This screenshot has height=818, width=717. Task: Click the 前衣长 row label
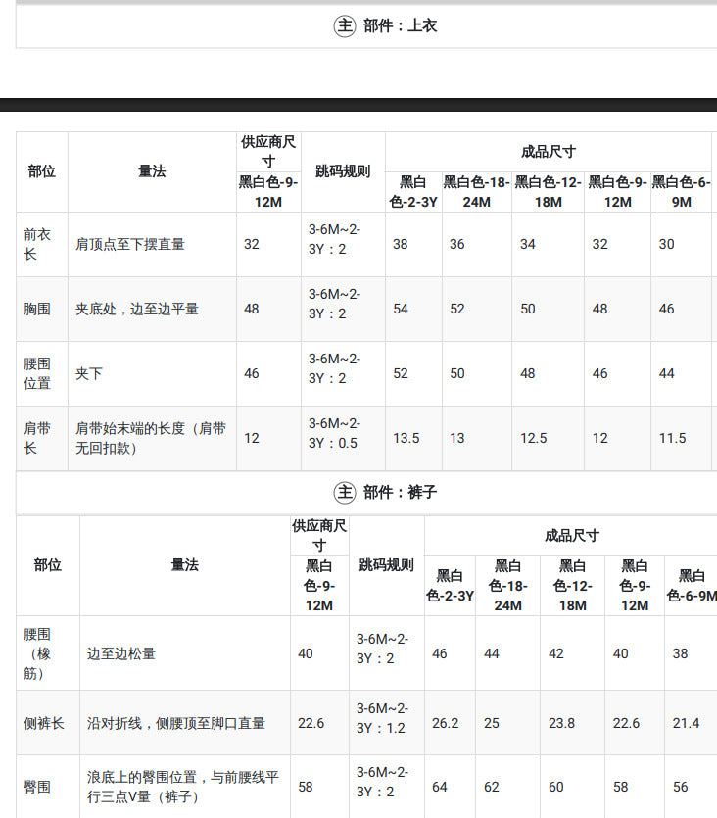coord(37,244)
